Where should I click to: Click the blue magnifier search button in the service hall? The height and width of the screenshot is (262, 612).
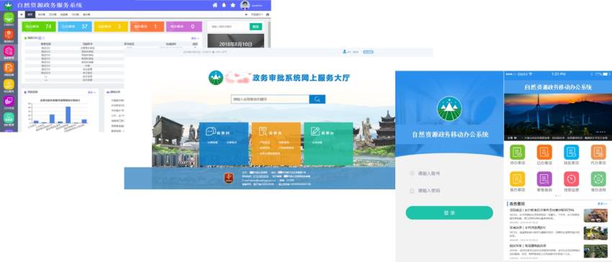click(317, 99)
